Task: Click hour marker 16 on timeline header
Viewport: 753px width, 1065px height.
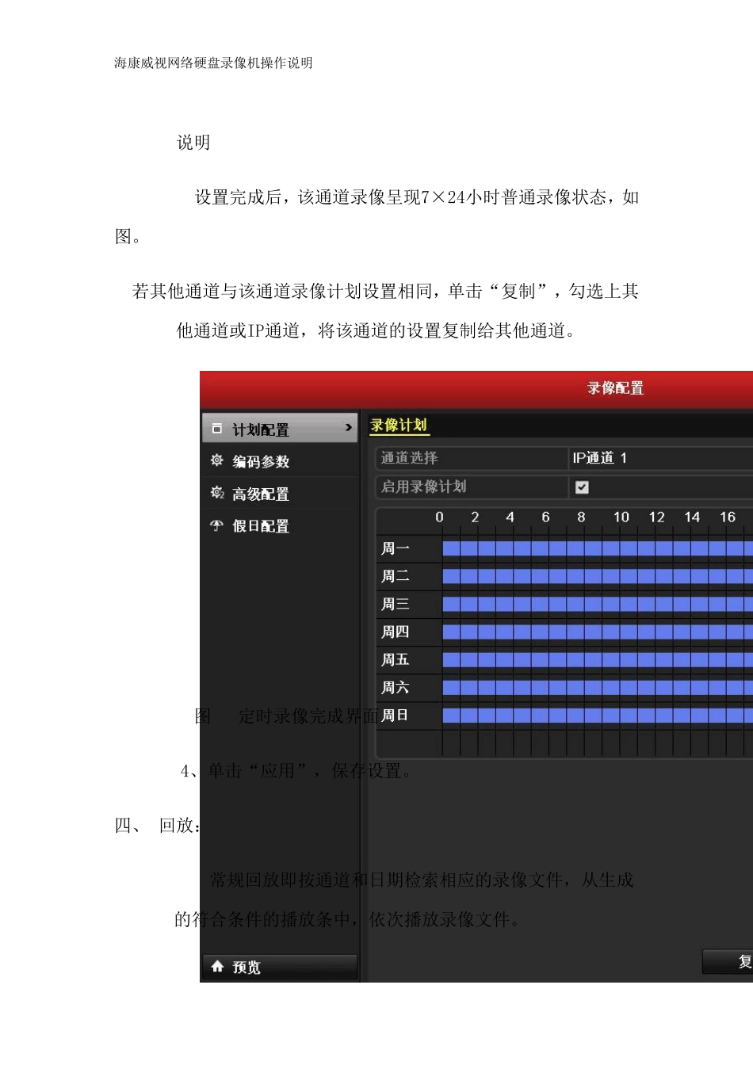Action: (728, 517)
